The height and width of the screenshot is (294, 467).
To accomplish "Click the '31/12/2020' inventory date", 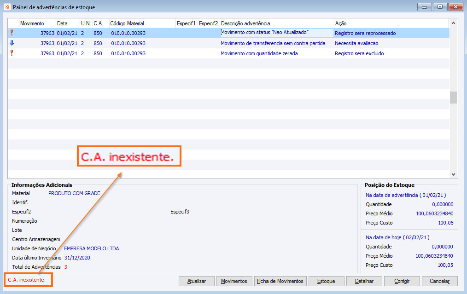I will click(77, 258).
